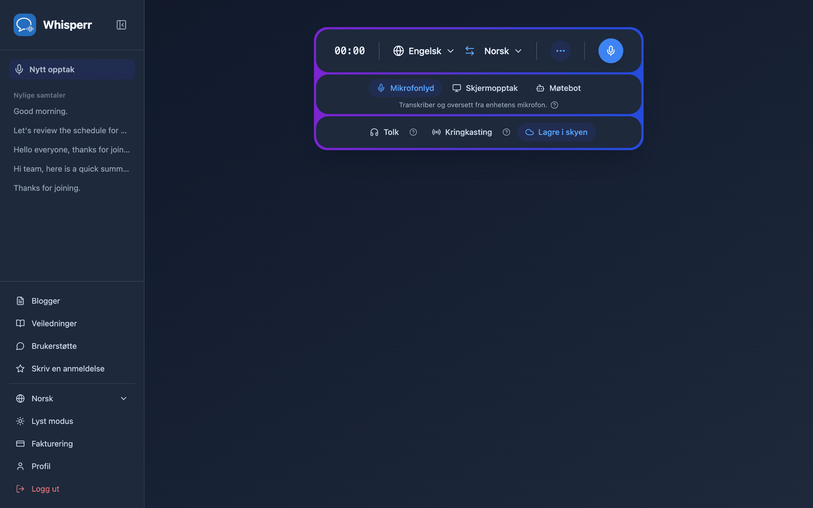The height and width of the screenshot is (508, 813).
Task: Open Brukerstøtte support
Action: (72, 346)
